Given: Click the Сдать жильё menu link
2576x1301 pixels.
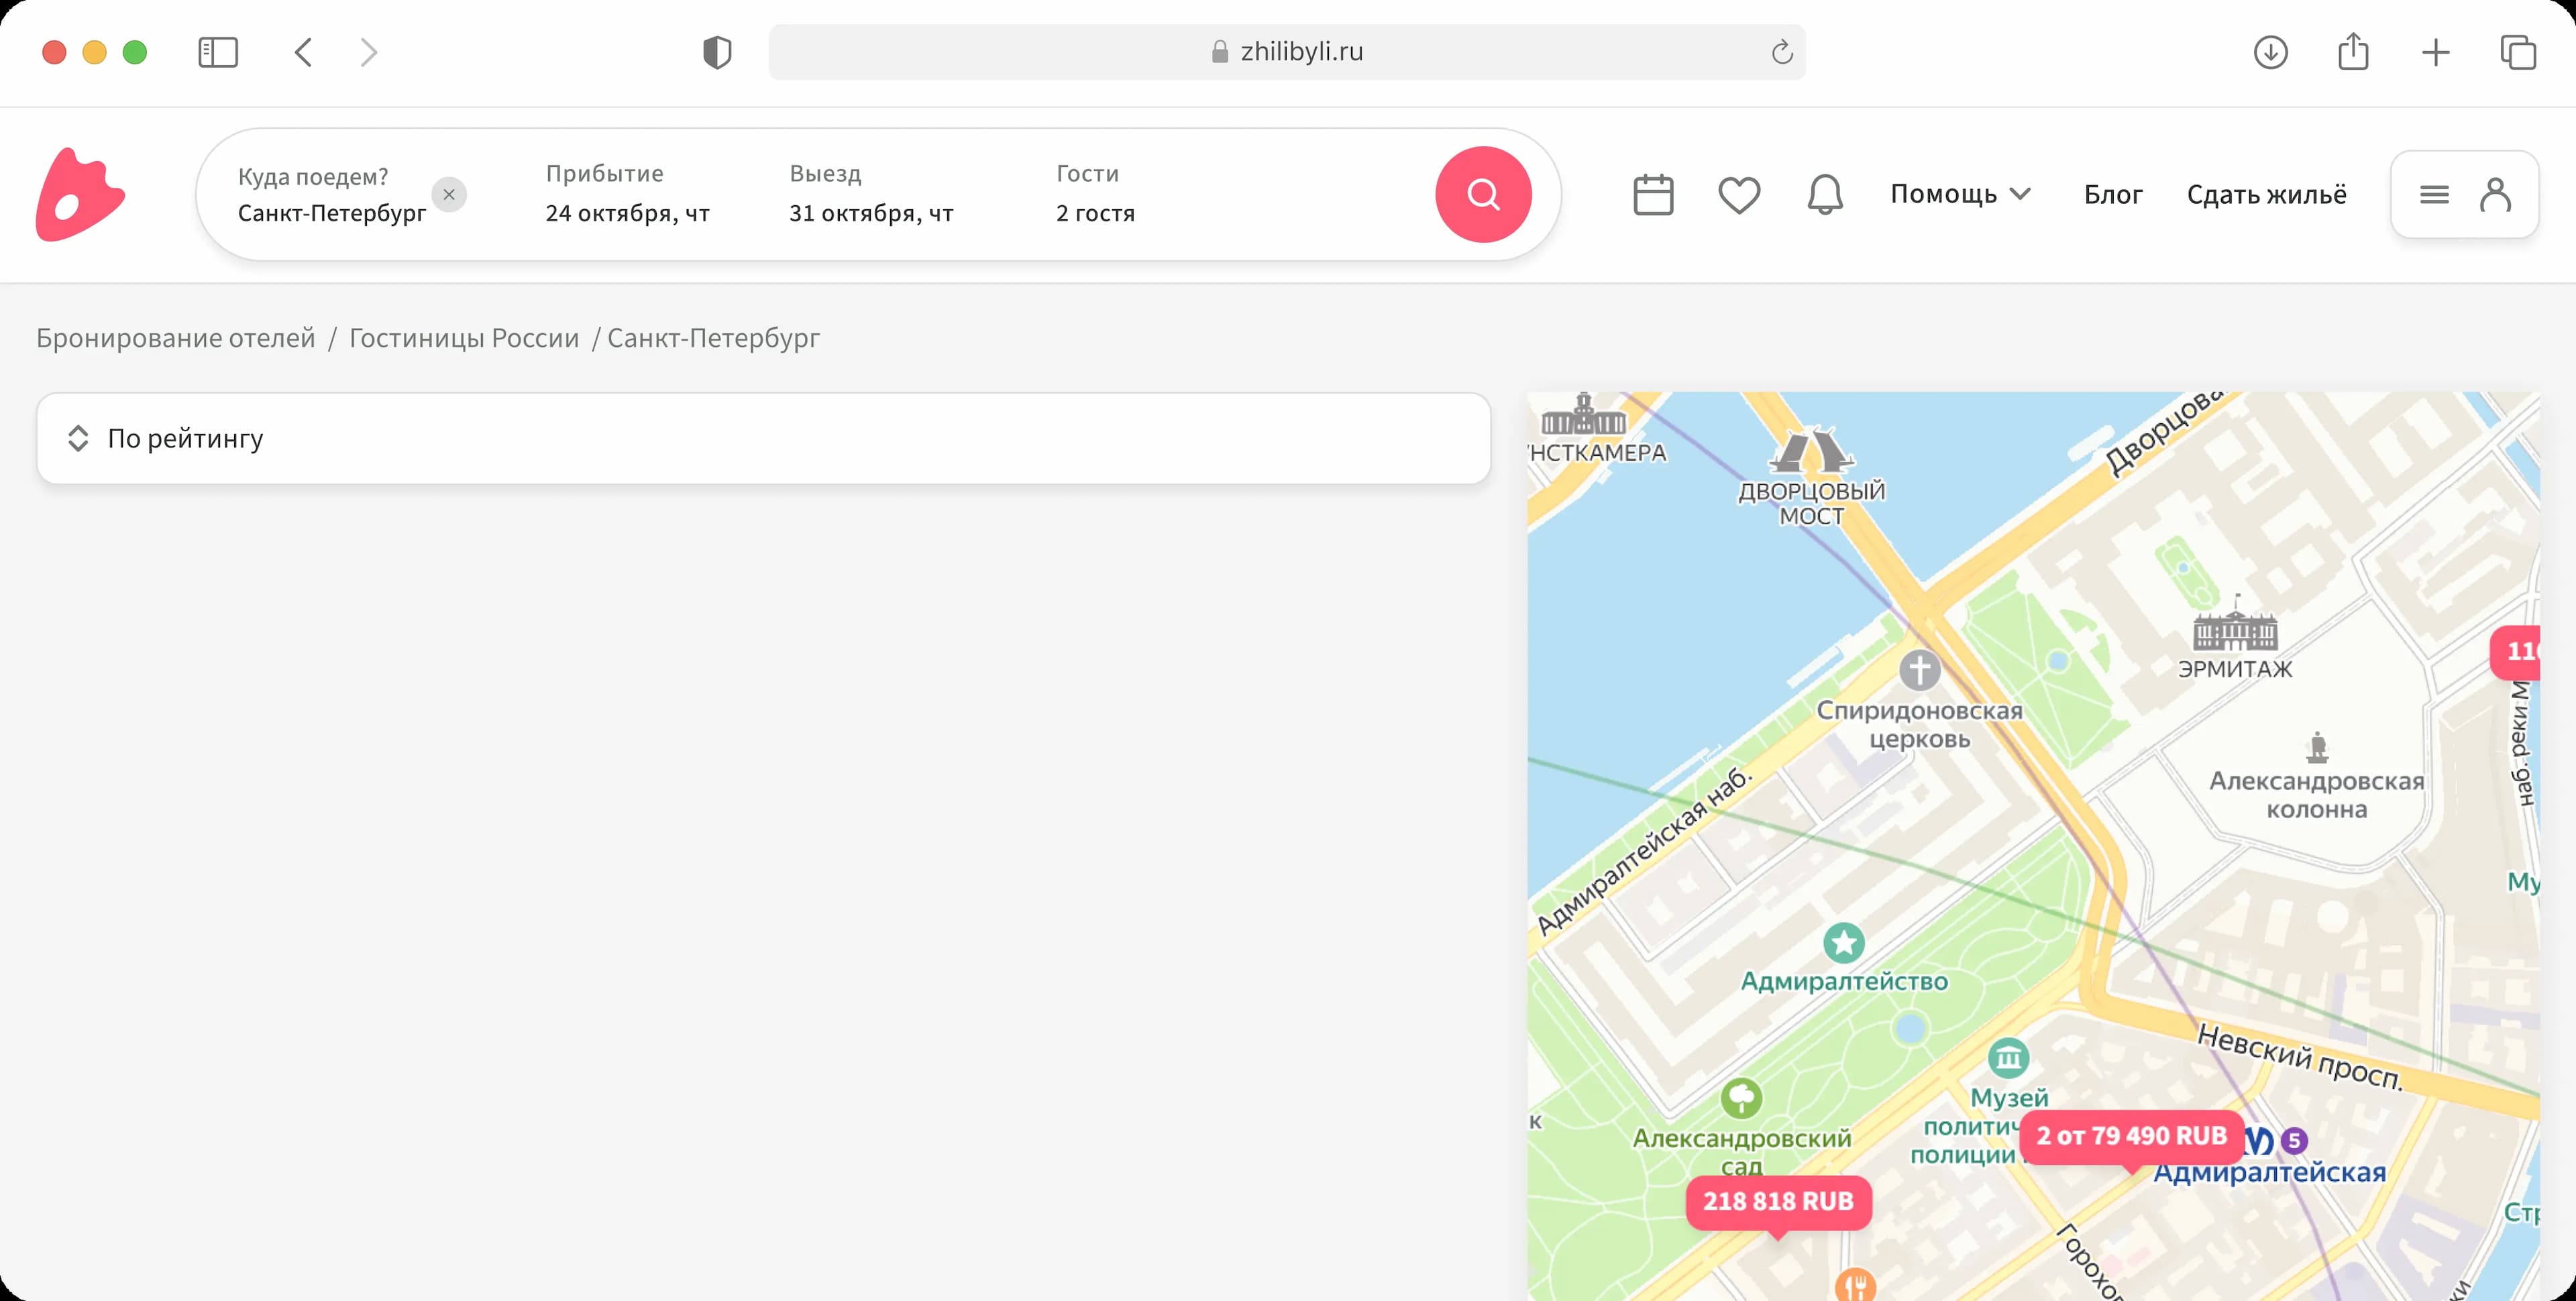Looking at the screenshot, I should click(2266, 194).
